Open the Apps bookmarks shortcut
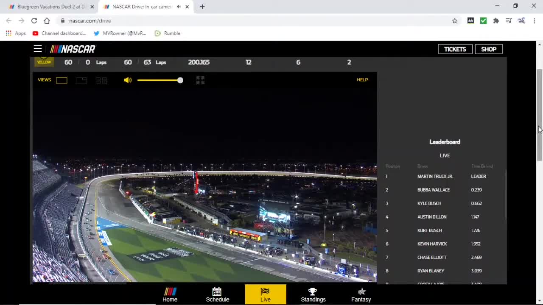Image resolution: width=543 pixels, height=305 pixels. (x=16, y=33)
